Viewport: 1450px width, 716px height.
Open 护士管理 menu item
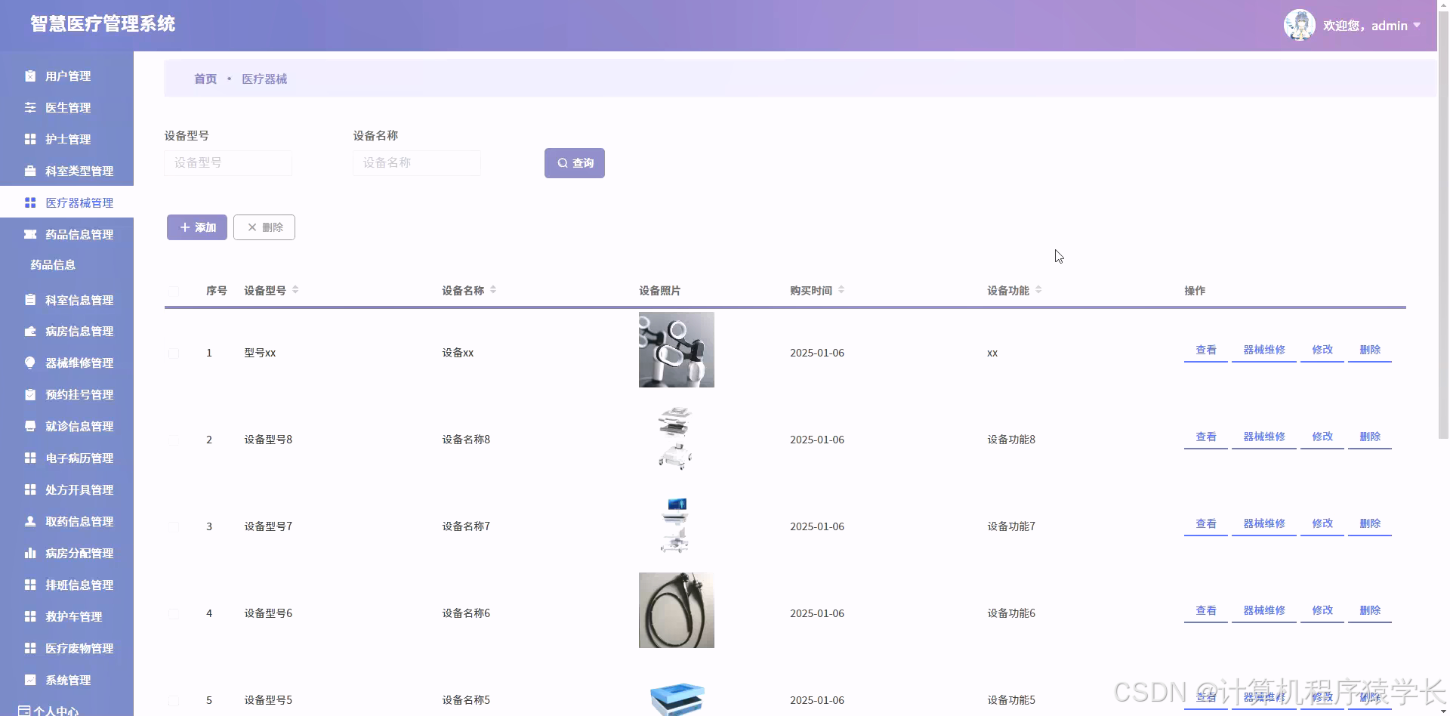(66, 139)
